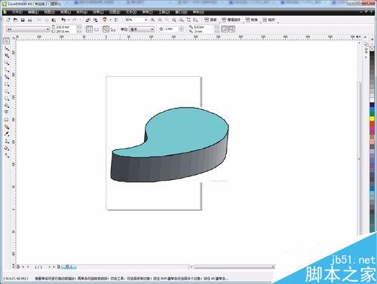Image resolution: width=377 pixels, height=284 pixels.
Task: Expand the Application Launcher dropdown arrow
Action: (x=110, y=20)
